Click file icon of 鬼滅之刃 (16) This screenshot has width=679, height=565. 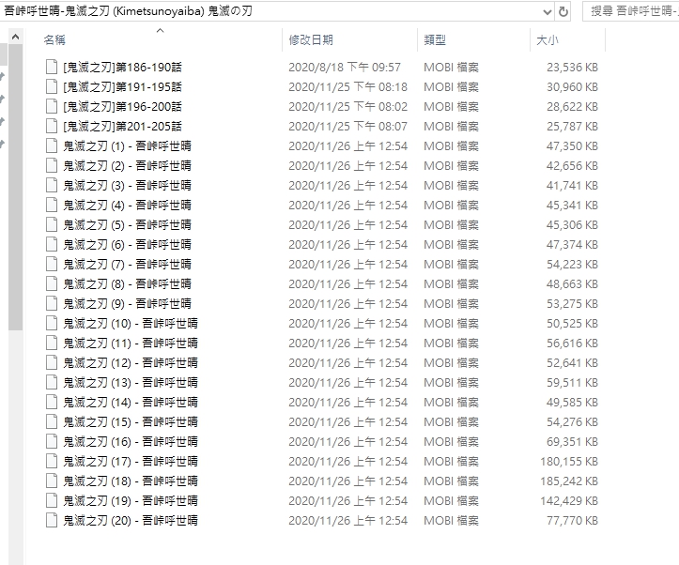point(52,442)
